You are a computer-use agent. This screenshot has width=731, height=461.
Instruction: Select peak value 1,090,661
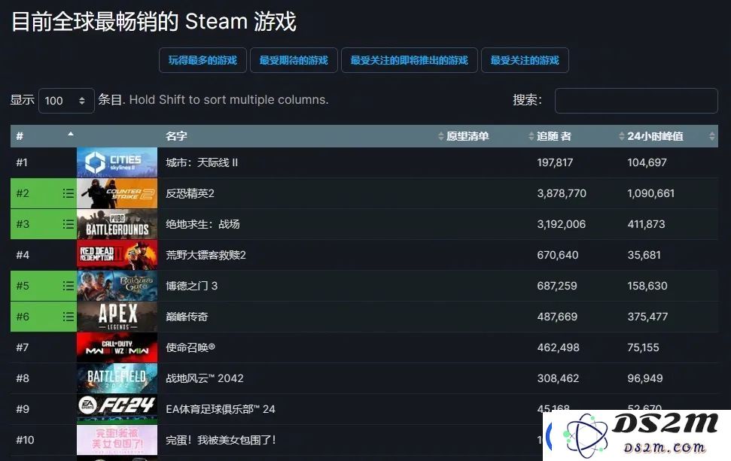pos(650,193)
